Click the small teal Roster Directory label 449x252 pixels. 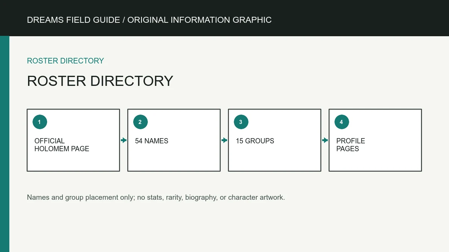[65, 61]
